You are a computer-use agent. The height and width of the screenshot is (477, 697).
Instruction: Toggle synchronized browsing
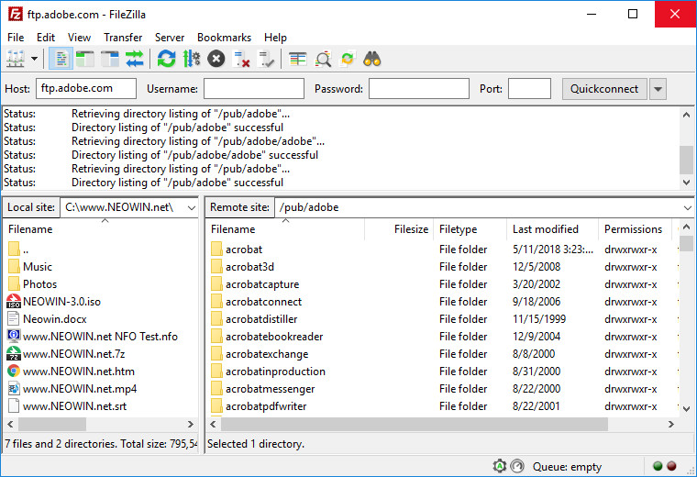(348, 59)
